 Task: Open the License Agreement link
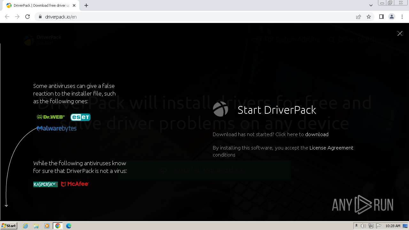tap(331, 148)
